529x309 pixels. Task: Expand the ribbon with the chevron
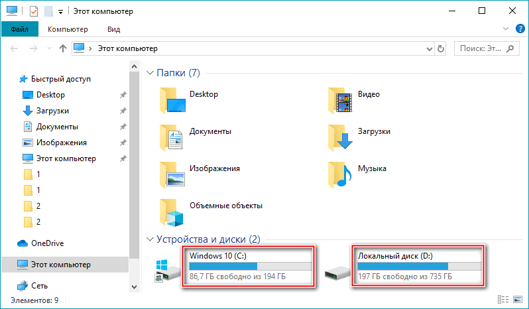click(x=505, y=29)
